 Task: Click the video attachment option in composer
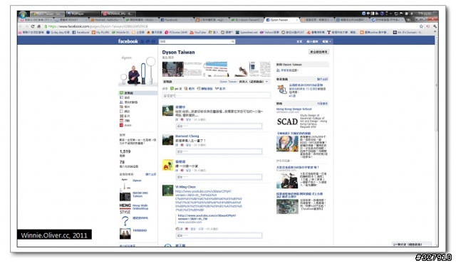(220, 89)
